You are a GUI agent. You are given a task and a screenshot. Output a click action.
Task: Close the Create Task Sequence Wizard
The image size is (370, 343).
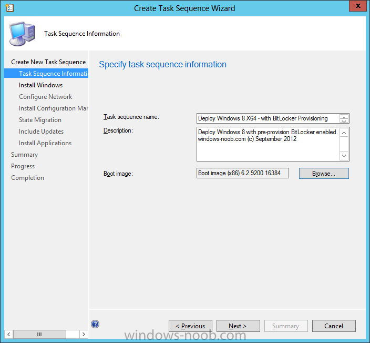357,6
